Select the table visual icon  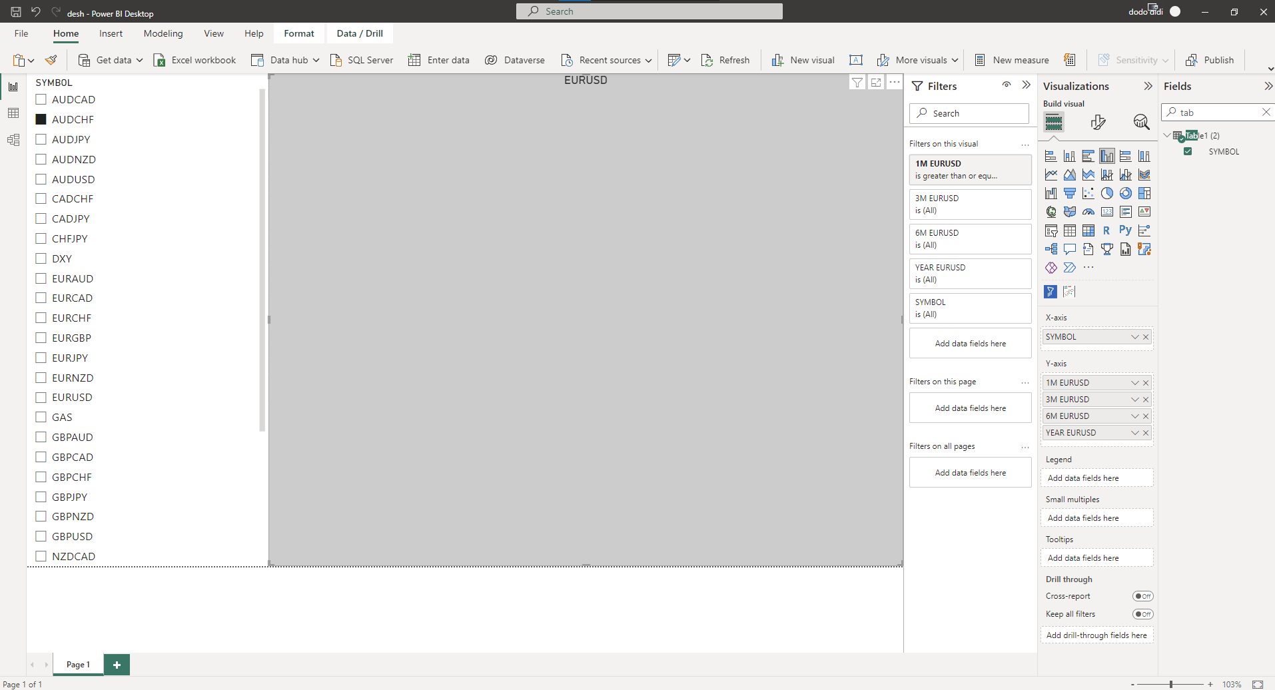point(1070,230)
